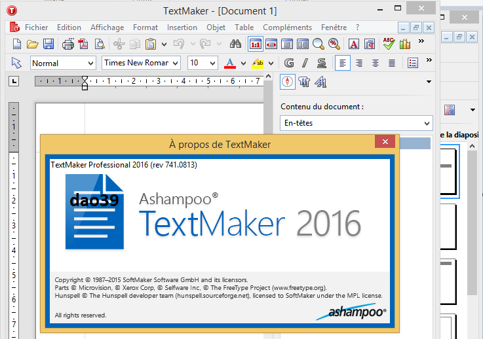Select the compass navigation icon in sidebar
Screen dimensions: 483x339
tap(287, 82)
